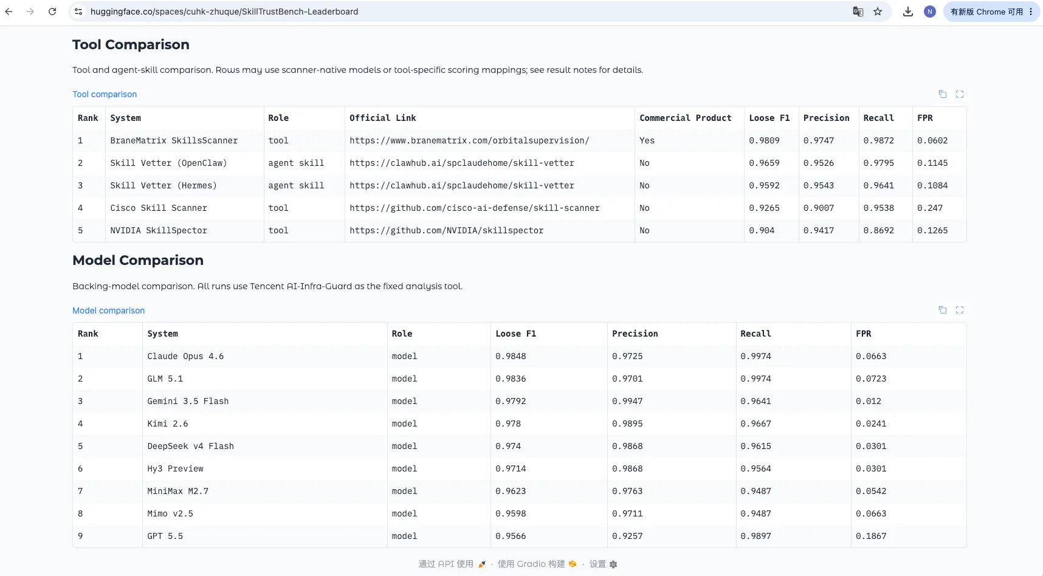This screenshot has width=1043, height=576.
Task: Select the Kimi 2.6 cell
Action: coord(265,423)
